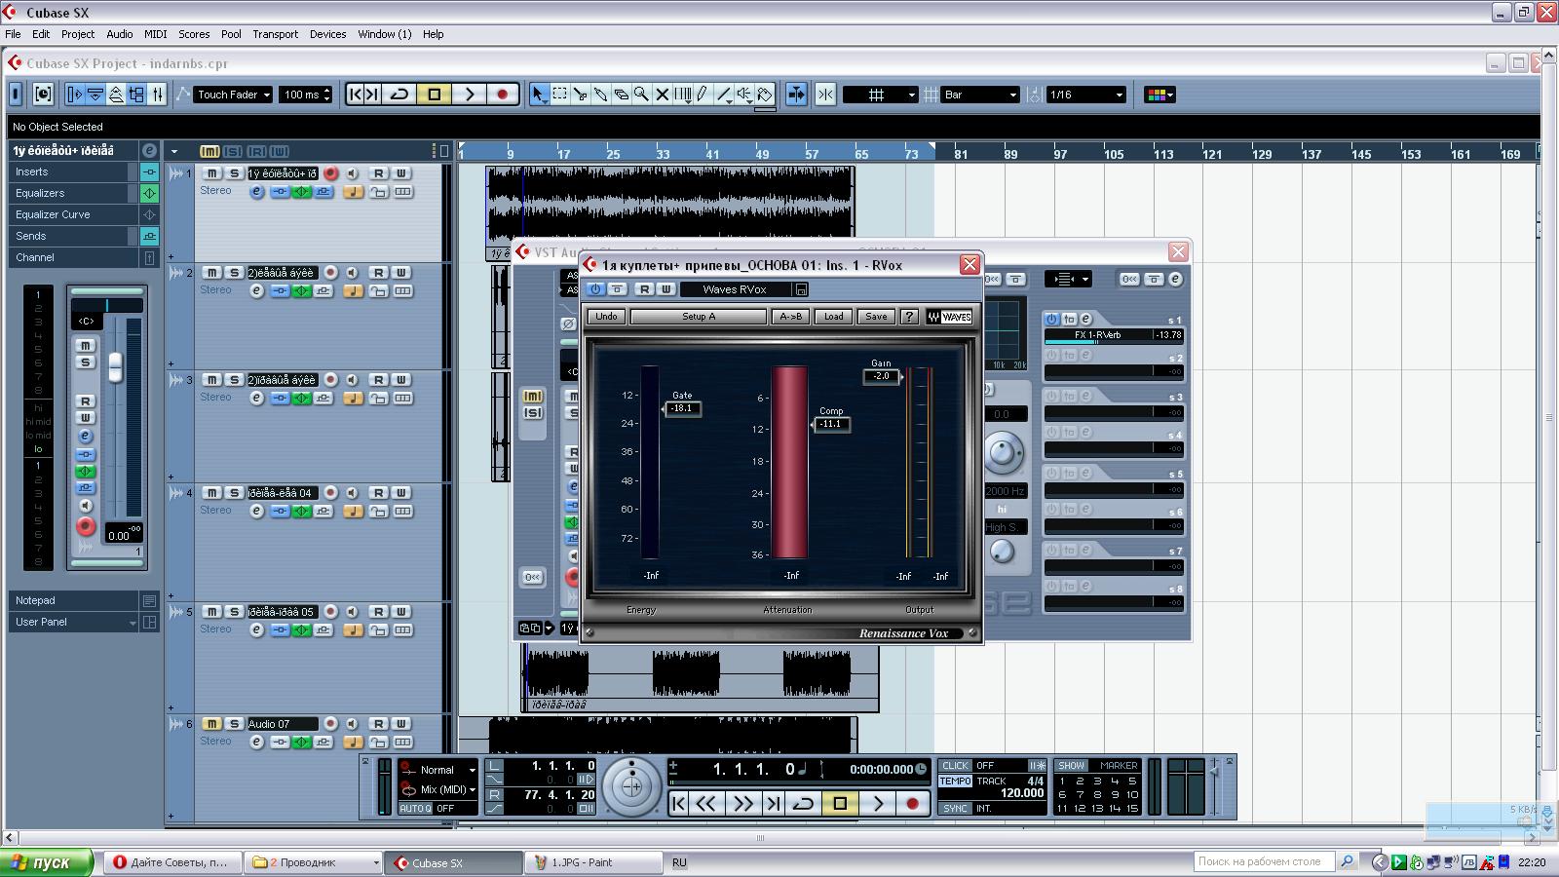
Task: Open the color palette selector
Action: (x=1160, y=95)
